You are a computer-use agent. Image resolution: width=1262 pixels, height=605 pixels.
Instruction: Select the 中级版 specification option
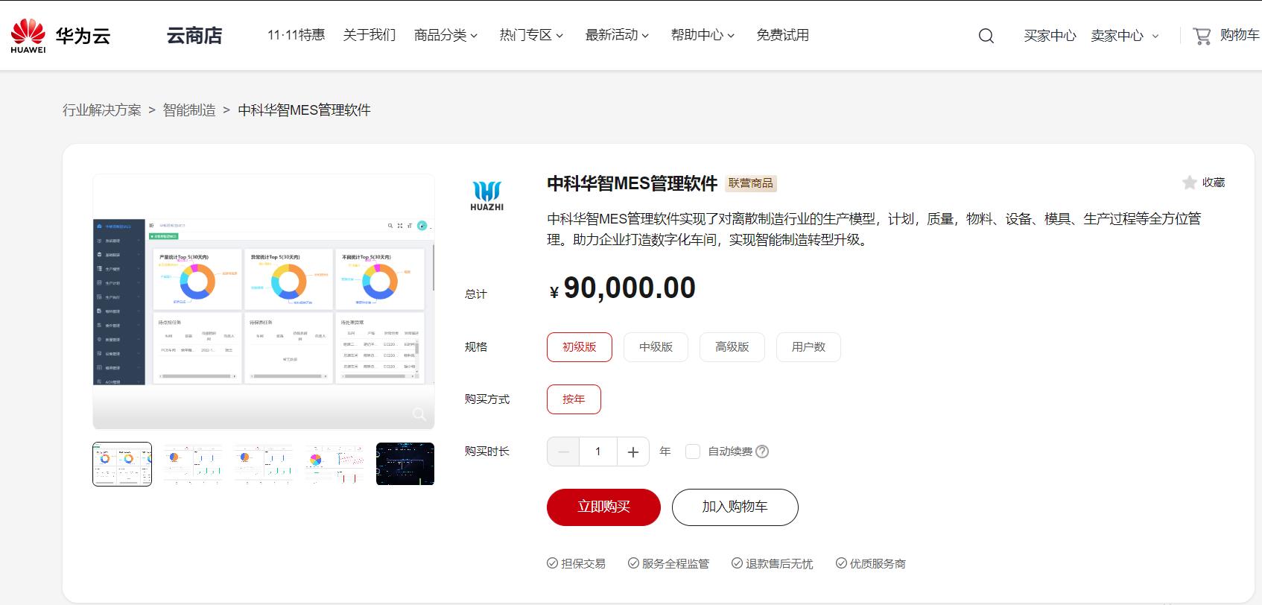coord(656,347)
